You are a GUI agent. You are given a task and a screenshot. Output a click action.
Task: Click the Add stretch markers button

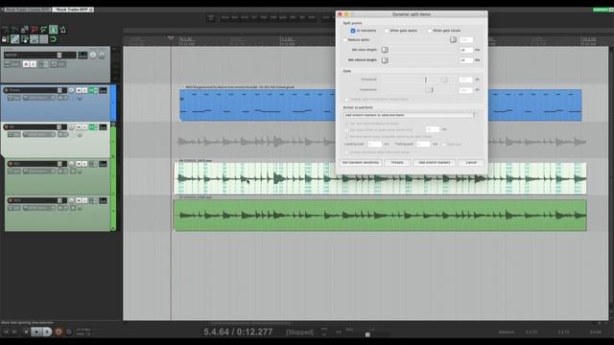435,162
